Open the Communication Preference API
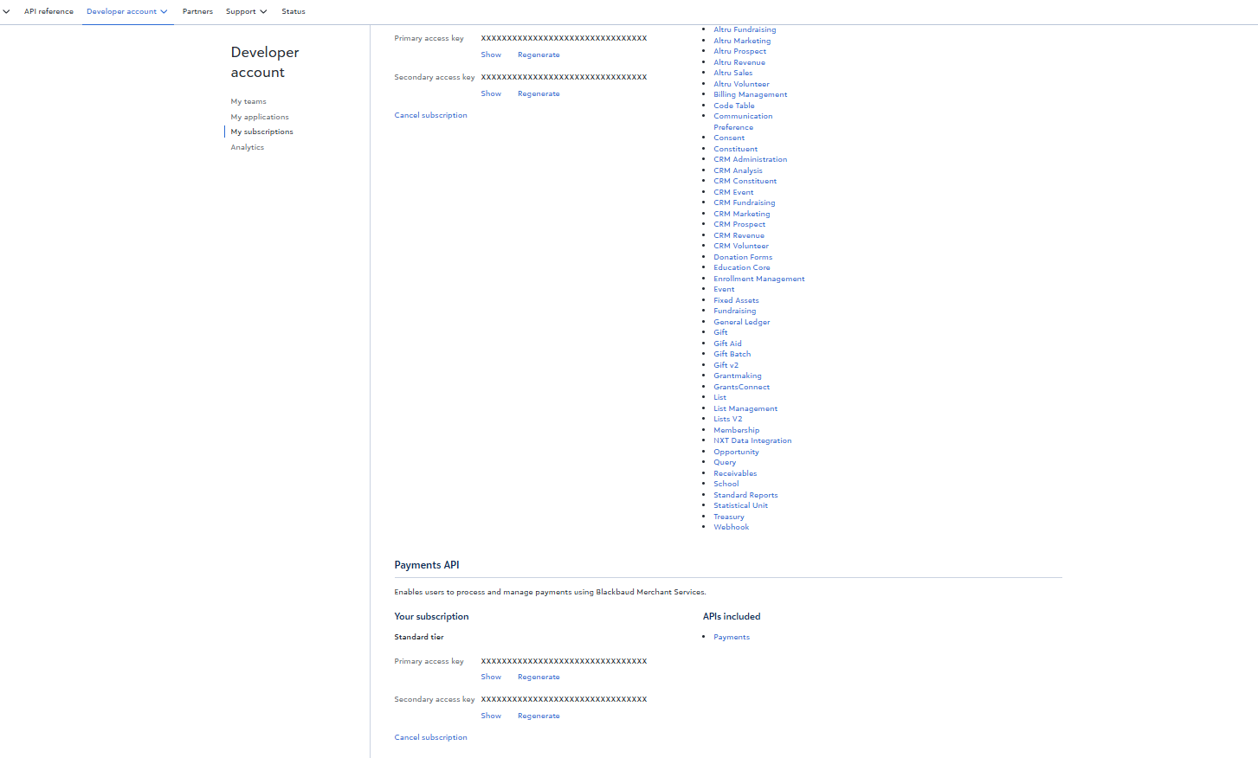 point(743,121)
